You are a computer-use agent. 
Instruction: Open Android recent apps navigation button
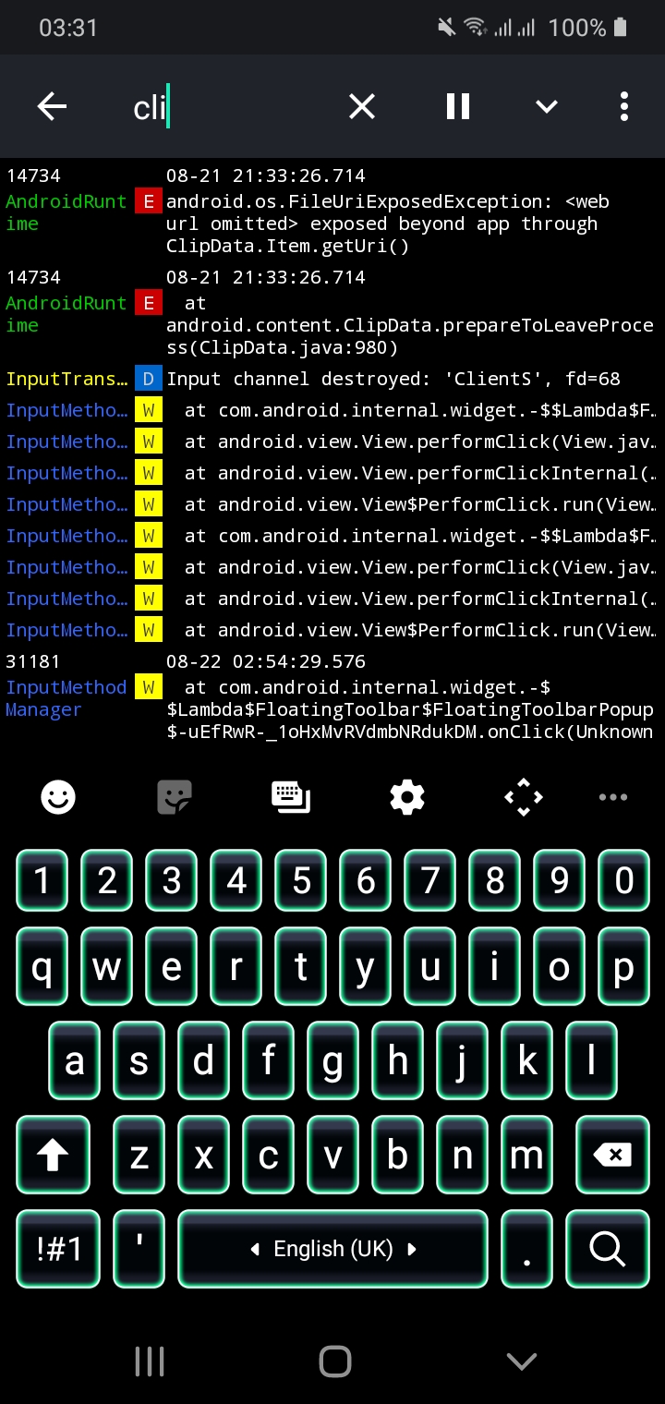150,1361
